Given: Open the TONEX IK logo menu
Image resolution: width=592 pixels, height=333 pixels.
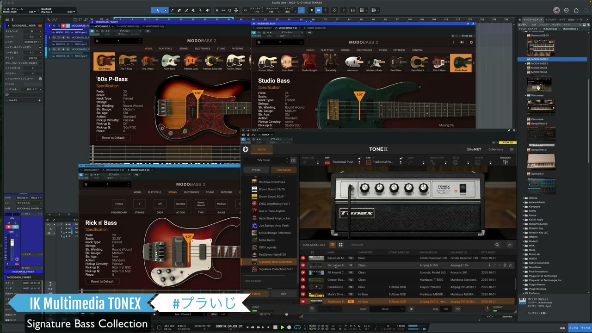Looking at the screenshot, I should point(246,149).
